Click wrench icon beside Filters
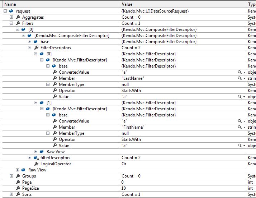The height and width of the screenshot is (198, 256). (18, 23)
